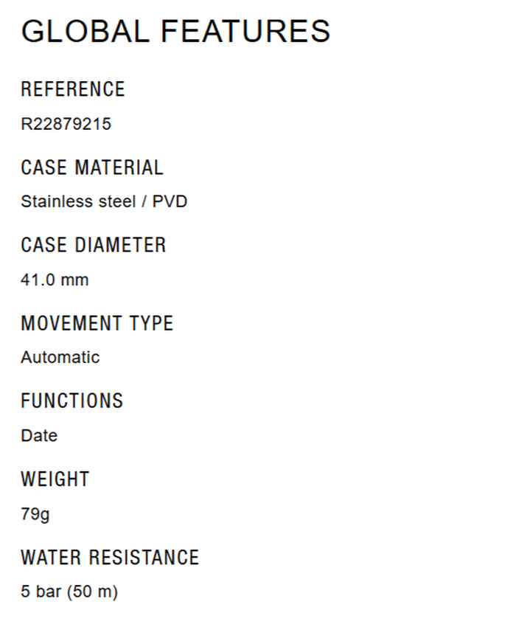Click the Date function value
The image size is (516, 627).
(39, 436)
